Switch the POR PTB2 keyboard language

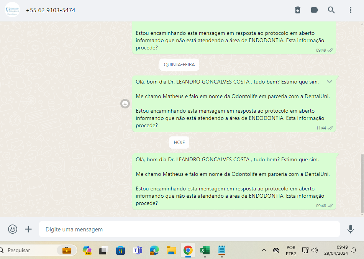coord(291,250)
